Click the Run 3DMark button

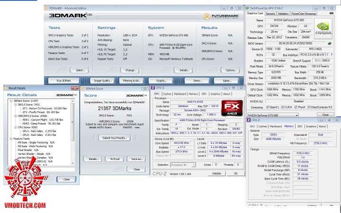pyautogui.click(x=64, y=80)
